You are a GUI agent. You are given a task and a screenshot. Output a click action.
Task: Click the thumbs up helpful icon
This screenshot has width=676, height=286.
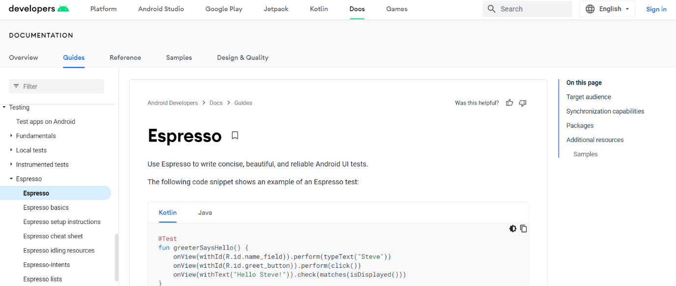509,103
